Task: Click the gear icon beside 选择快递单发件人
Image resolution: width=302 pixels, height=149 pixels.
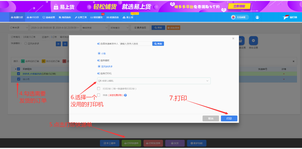Action: click(98, 44)
